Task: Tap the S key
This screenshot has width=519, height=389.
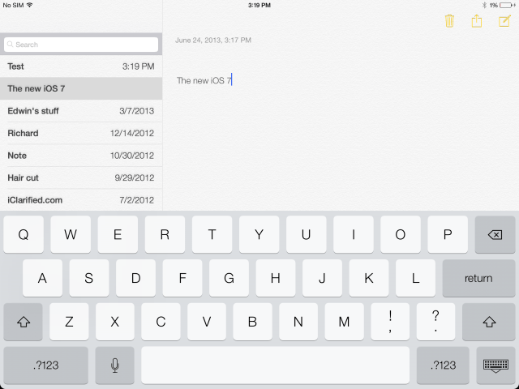Action: (x=89, y=278)
